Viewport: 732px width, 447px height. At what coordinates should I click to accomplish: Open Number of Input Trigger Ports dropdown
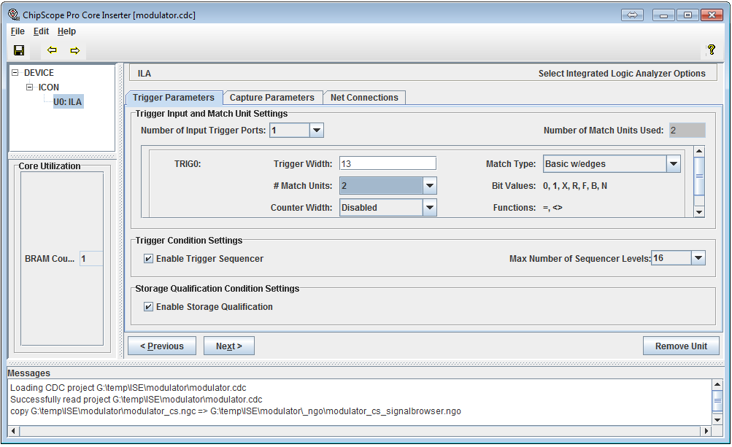coord(316,131)
